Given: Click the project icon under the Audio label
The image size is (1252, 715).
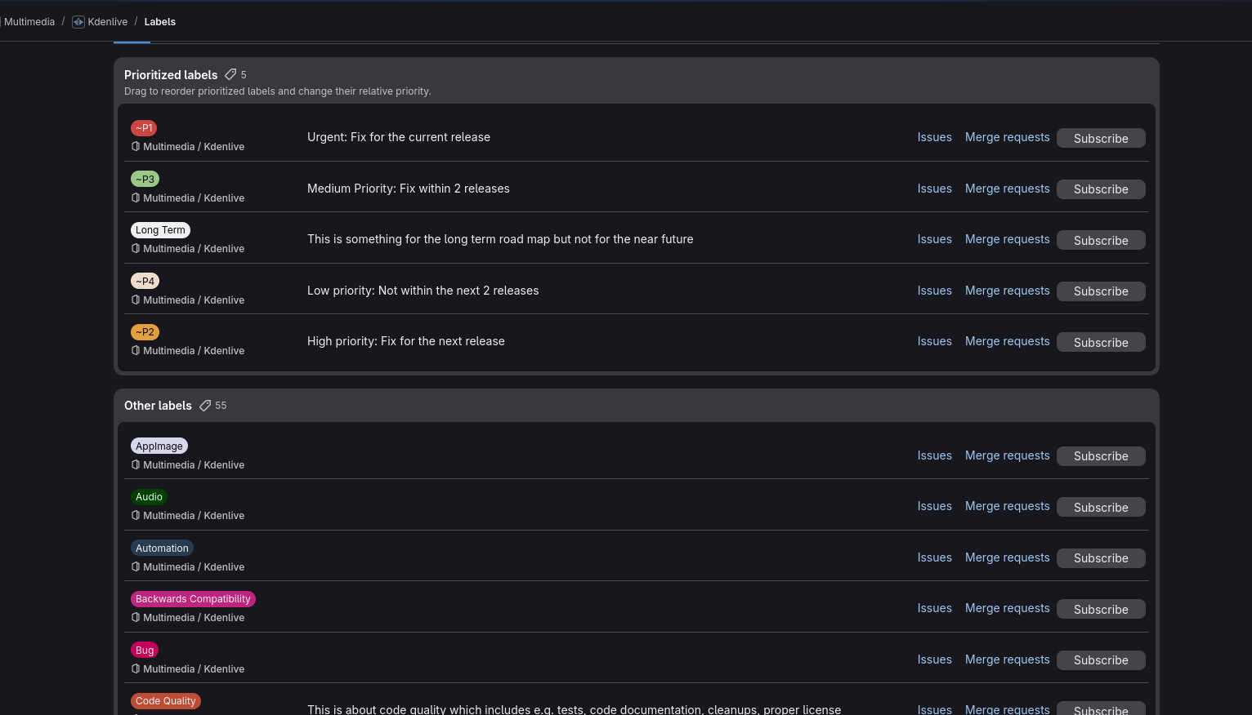Looking at the screenshot, I should pos(136,516).
